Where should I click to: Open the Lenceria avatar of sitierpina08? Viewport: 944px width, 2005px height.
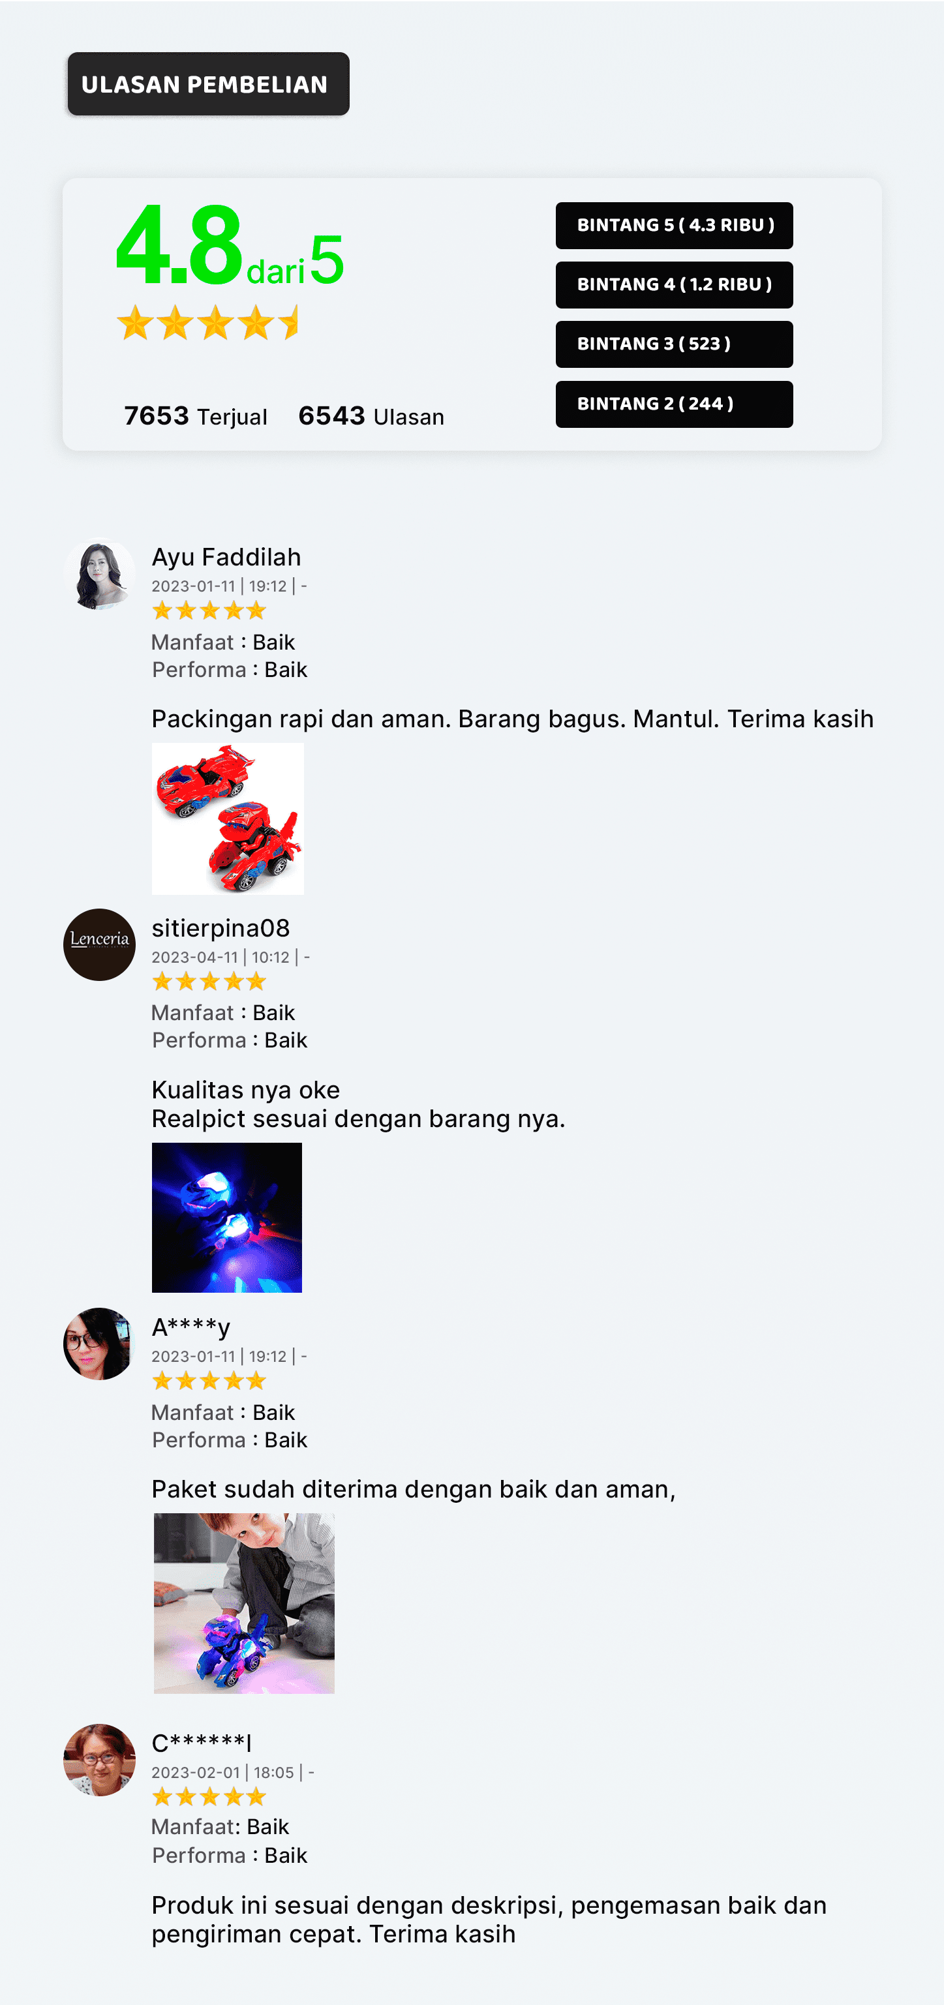point(99,945)
